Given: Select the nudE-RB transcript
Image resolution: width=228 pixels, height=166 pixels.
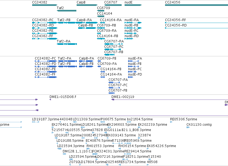Looking at the screenshot, I should [x=133, y=28].
